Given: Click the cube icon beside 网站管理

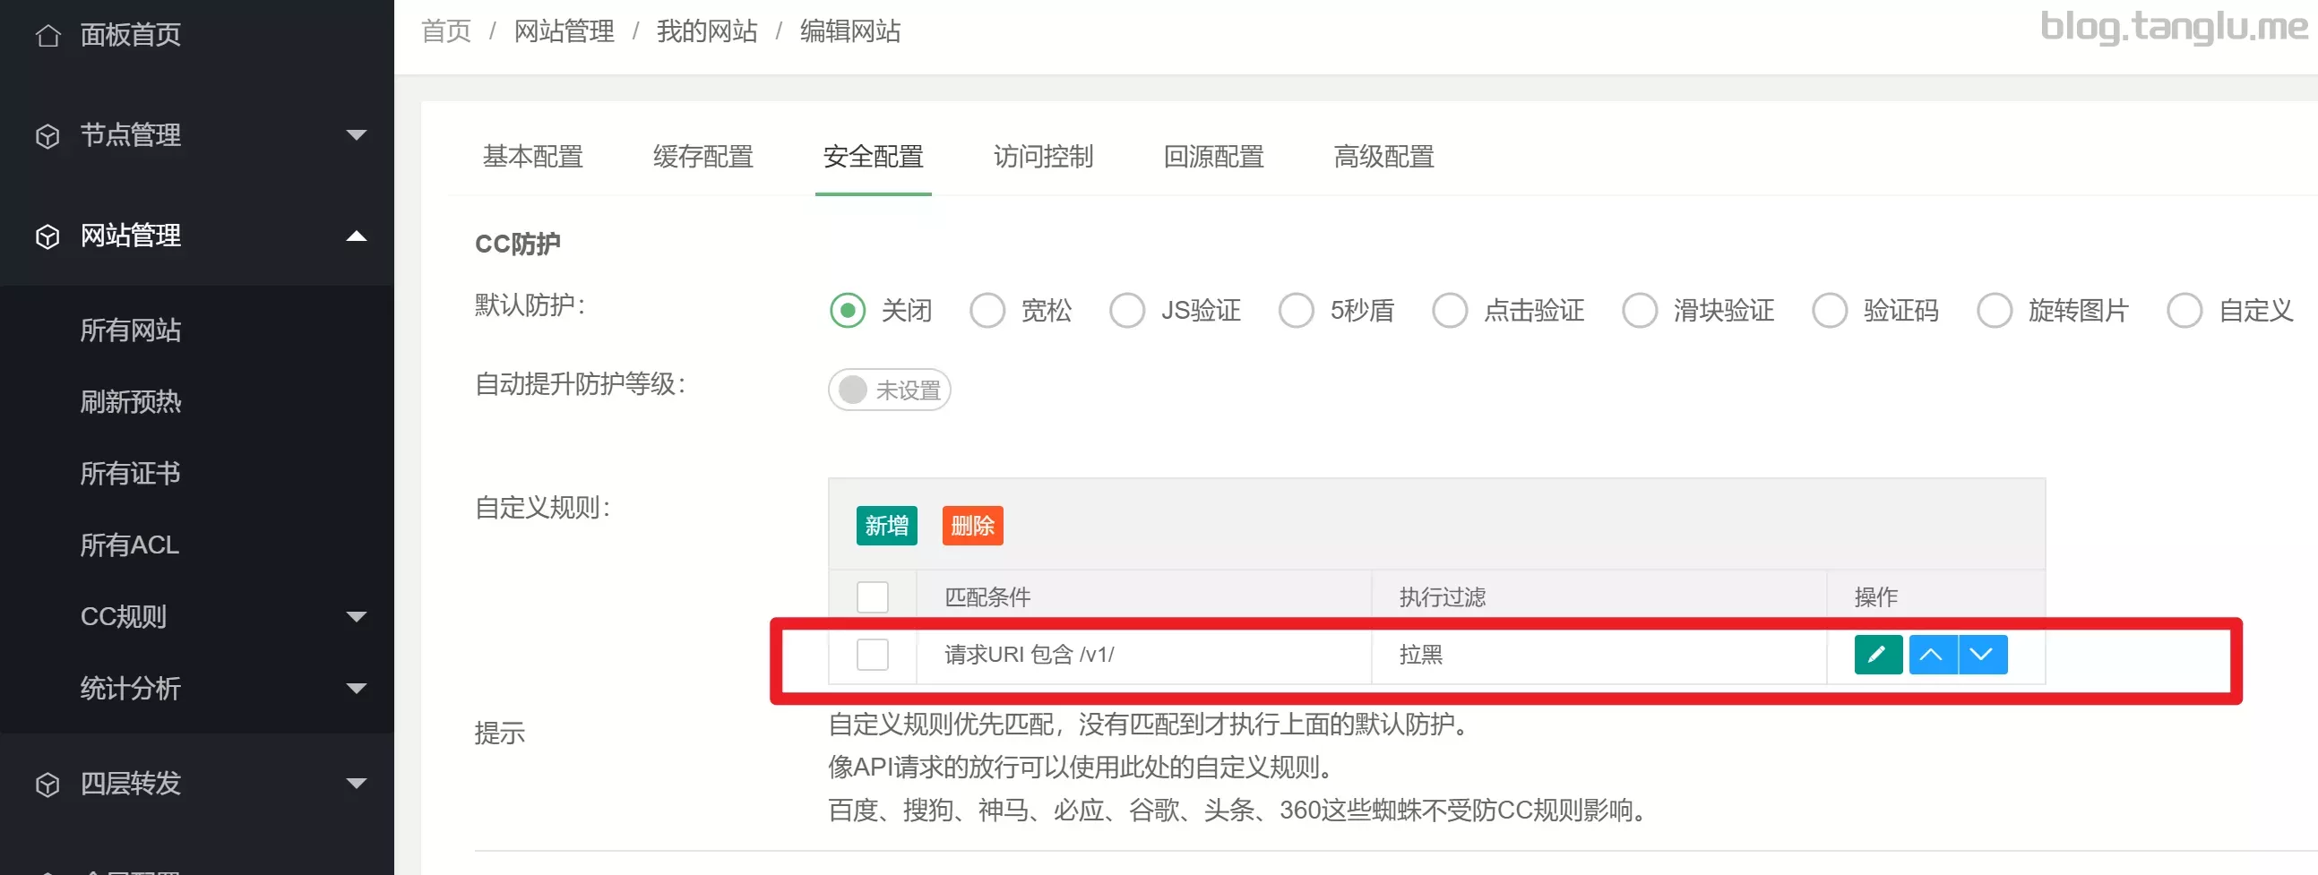Looking at the screenshot, I should coord(47,236).
